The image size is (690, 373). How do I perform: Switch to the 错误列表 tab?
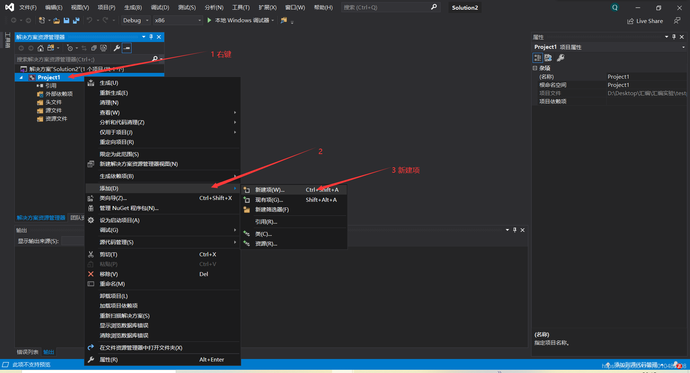tap(28, 352)
